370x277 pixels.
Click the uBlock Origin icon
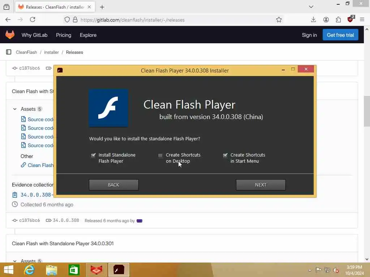[x=350, y=19]
